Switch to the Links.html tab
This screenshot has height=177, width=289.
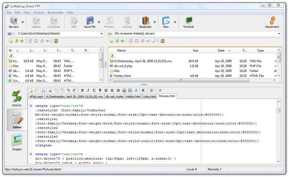pos(150,96)
